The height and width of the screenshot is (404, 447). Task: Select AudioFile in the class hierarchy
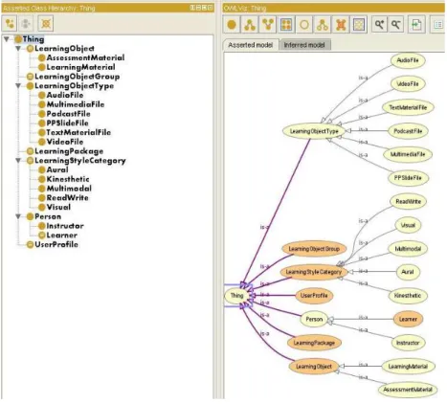point(65,95)
